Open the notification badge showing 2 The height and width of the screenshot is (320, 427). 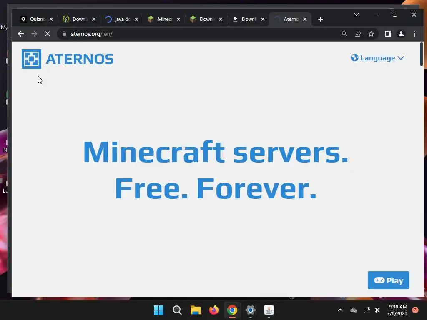point(415,310)
